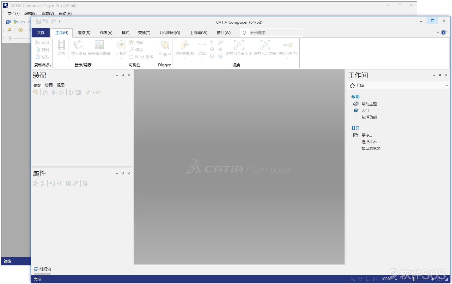This screenshot has height=284, width=452.
Task: Open the 文件 tab in Composer
Action: tap(41, 33)
